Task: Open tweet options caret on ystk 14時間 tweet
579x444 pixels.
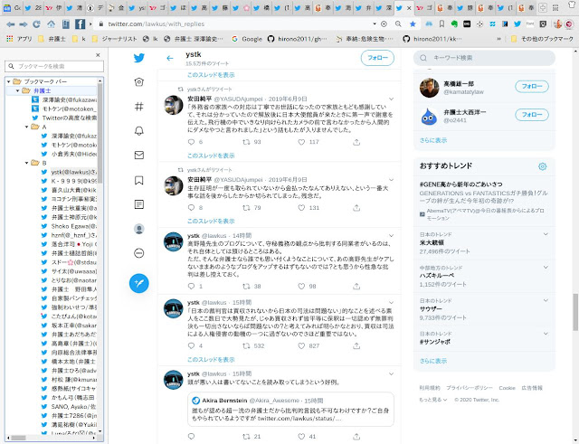Action: click(x=391, y=235)
